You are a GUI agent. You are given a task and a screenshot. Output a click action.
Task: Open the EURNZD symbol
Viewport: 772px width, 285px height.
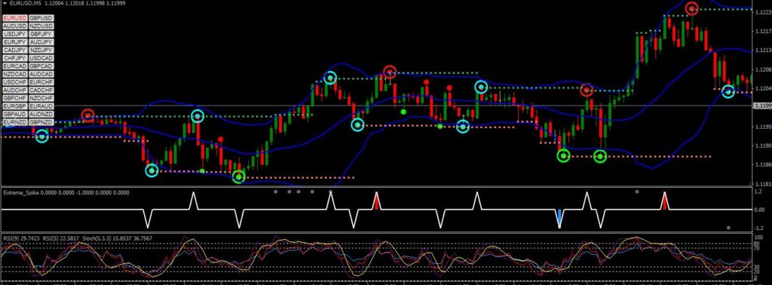coord(15,121)
